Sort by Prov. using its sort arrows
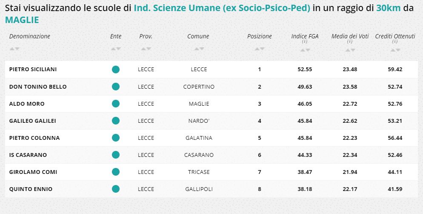This screenshot has height=214, width=423. tap(146, 49)
